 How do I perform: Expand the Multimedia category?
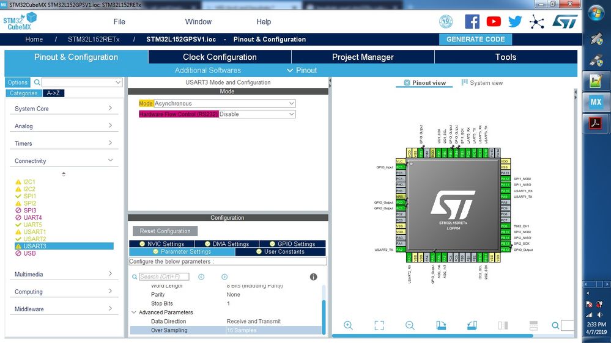(64, 274)
